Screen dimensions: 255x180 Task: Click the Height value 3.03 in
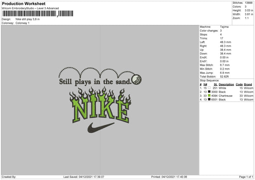249,10
